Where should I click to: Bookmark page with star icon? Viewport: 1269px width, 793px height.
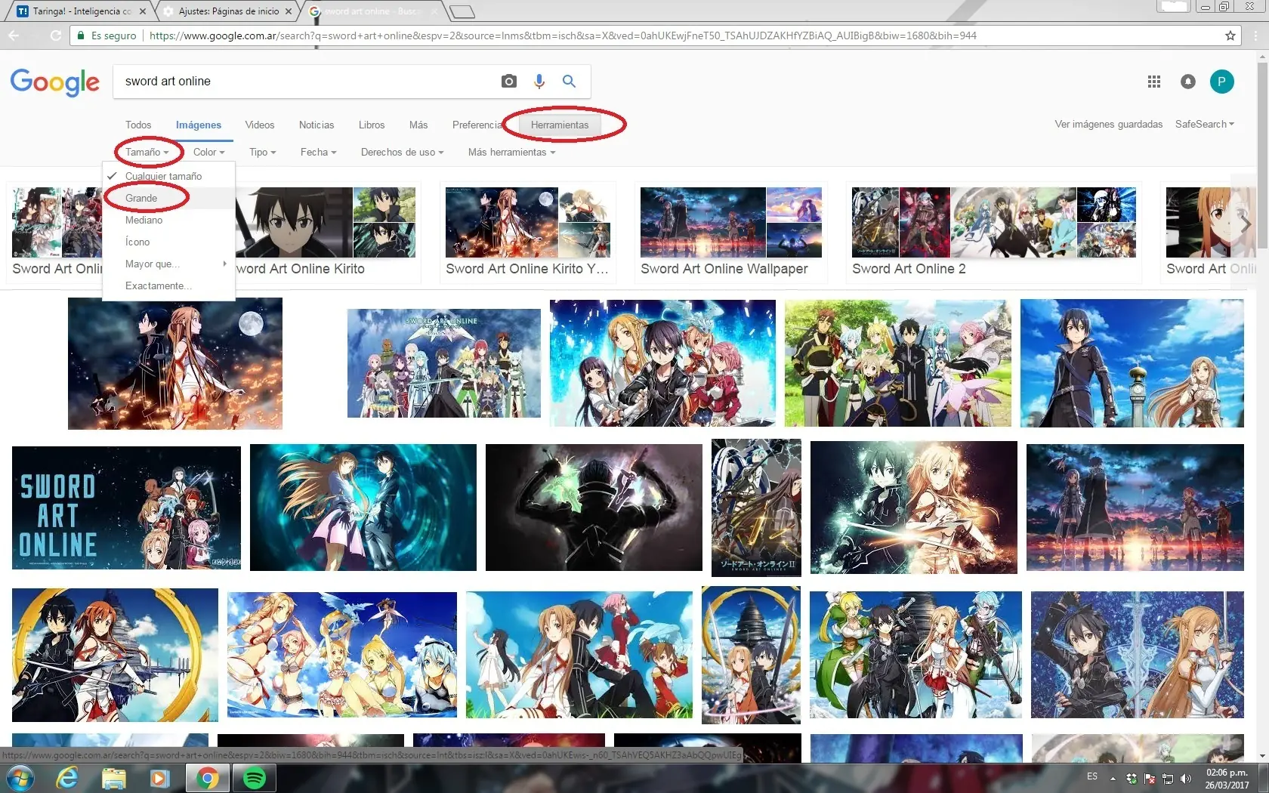1230,35
